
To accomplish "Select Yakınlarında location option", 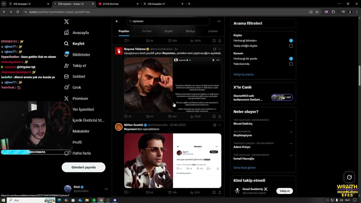I will [x=291, y=64].
